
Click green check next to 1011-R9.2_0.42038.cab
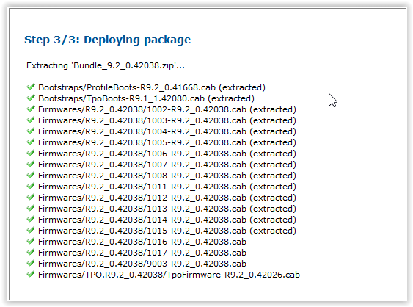pos(31,186)
